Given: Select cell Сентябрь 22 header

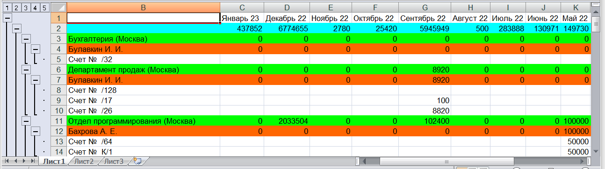Looking at the screenshot, I should click(x=425, y=18).
